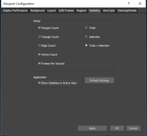The width and height of the screenshot is (147, 136).
Task: Select the Regions tab
Action: click(x=81, y=10)
